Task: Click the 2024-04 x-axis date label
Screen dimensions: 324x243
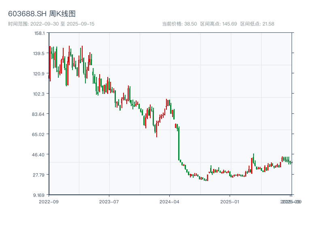Action: [x=169, y=201]
